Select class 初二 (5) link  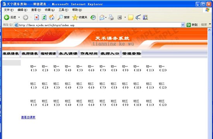pos(79,86)
